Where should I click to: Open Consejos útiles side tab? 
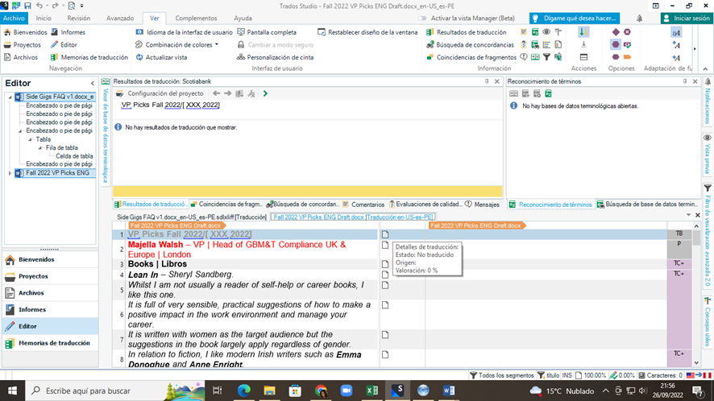click(x=708, y=321)
